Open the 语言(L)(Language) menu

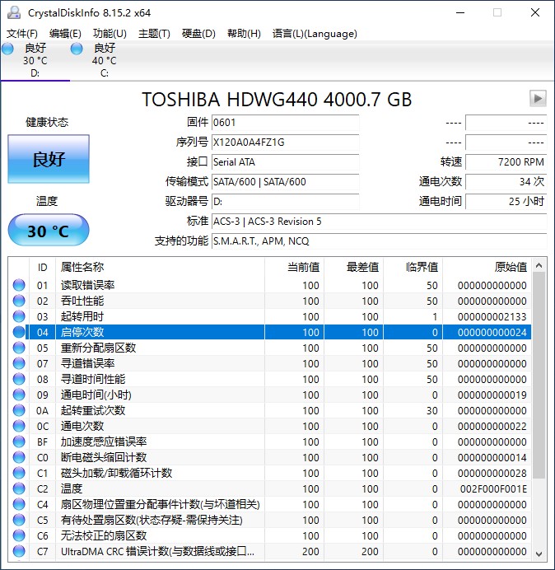315,34
